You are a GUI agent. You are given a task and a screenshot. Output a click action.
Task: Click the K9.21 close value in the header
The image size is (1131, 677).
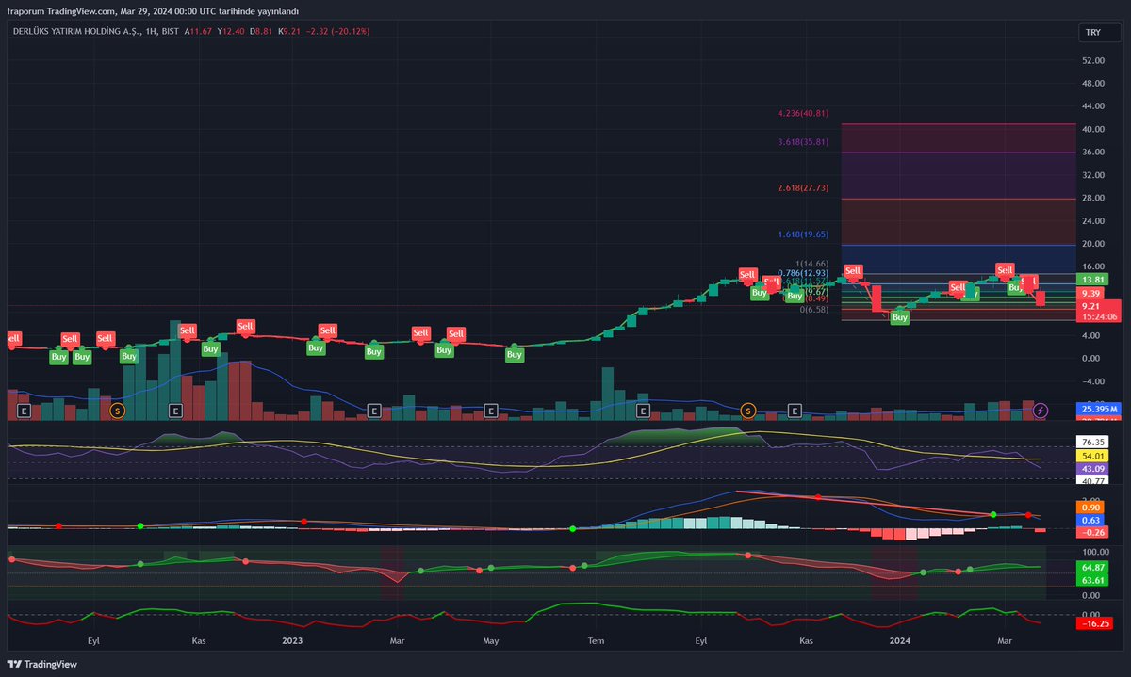pyautogui.click(x=289, y=31)
